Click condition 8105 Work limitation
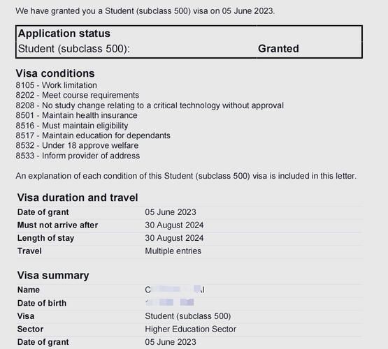 click(x=57, y=85)
